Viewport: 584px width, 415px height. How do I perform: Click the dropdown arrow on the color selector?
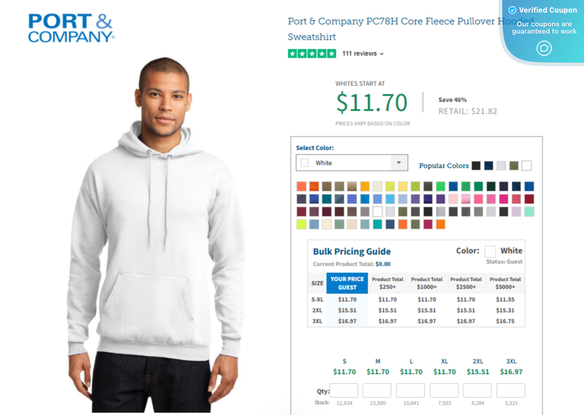[398, 162]
